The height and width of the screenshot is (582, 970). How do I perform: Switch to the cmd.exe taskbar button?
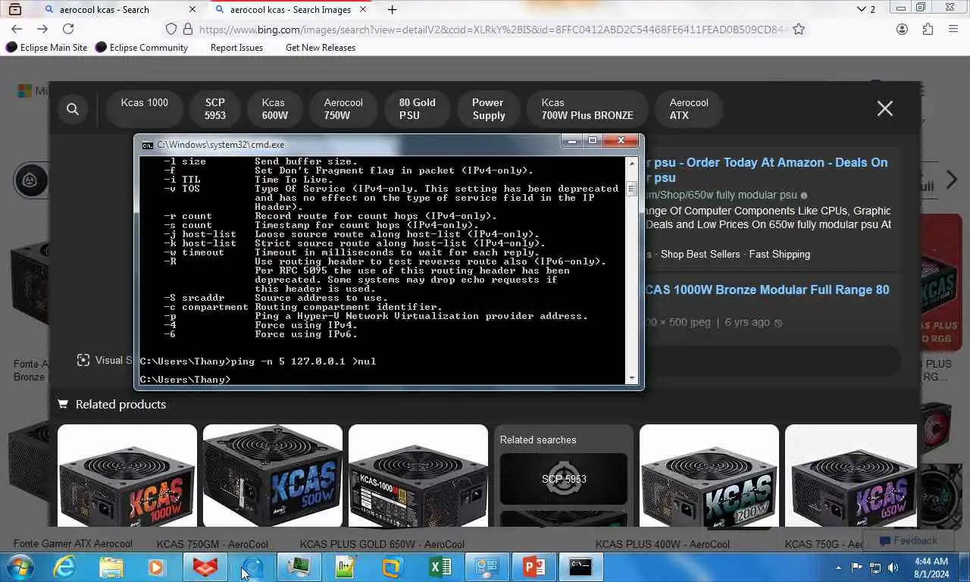tap(580, 567)
